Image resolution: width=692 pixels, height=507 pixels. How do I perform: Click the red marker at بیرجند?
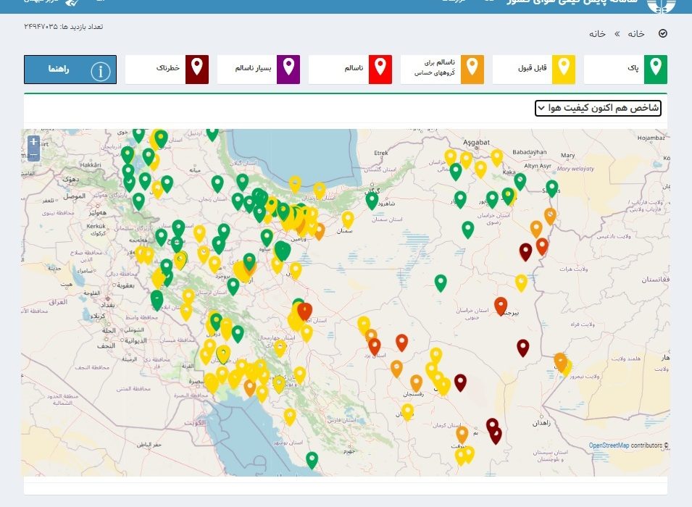click(x=501, y=306)
